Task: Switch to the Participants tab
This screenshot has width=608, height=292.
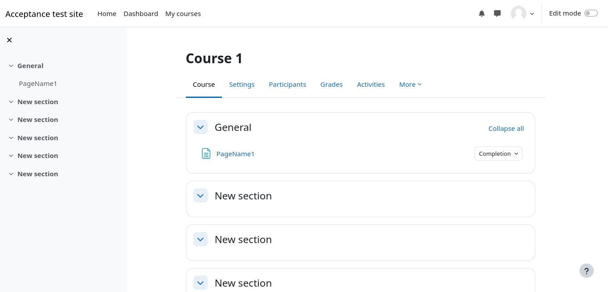Action: (287, 85)
